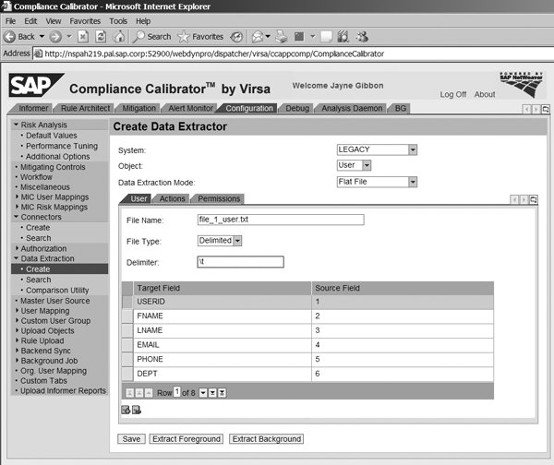Click the browser Back arrow icon
Viewport: 554px width, 465px height.
(10, 37)
